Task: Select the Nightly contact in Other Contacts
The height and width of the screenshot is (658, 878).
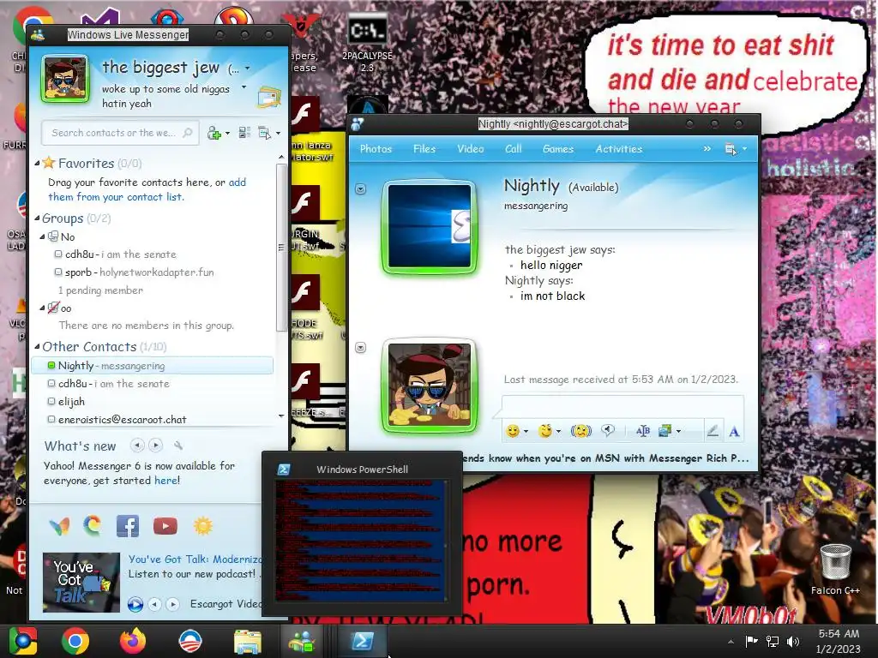Action: pos(153,365)
